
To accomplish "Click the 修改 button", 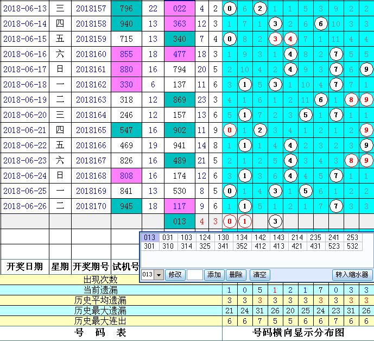I will tap(175, 275).
